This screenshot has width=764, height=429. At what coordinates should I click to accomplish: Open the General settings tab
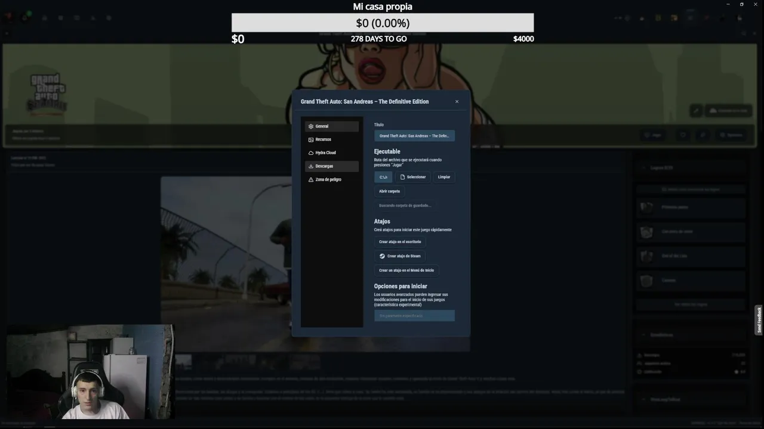(332, 126)
